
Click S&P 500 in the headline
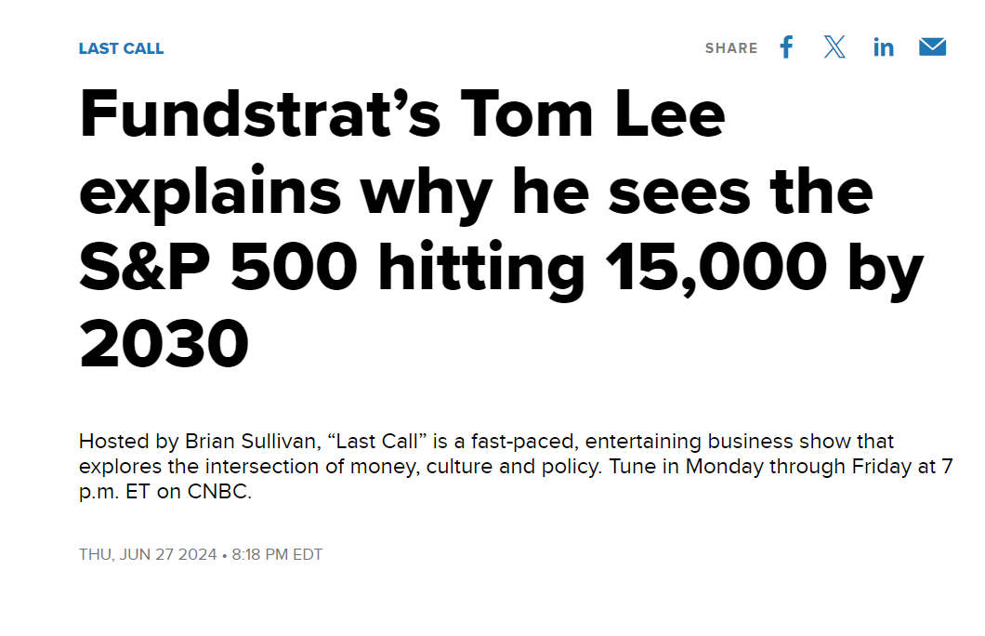tap(218, 268)
